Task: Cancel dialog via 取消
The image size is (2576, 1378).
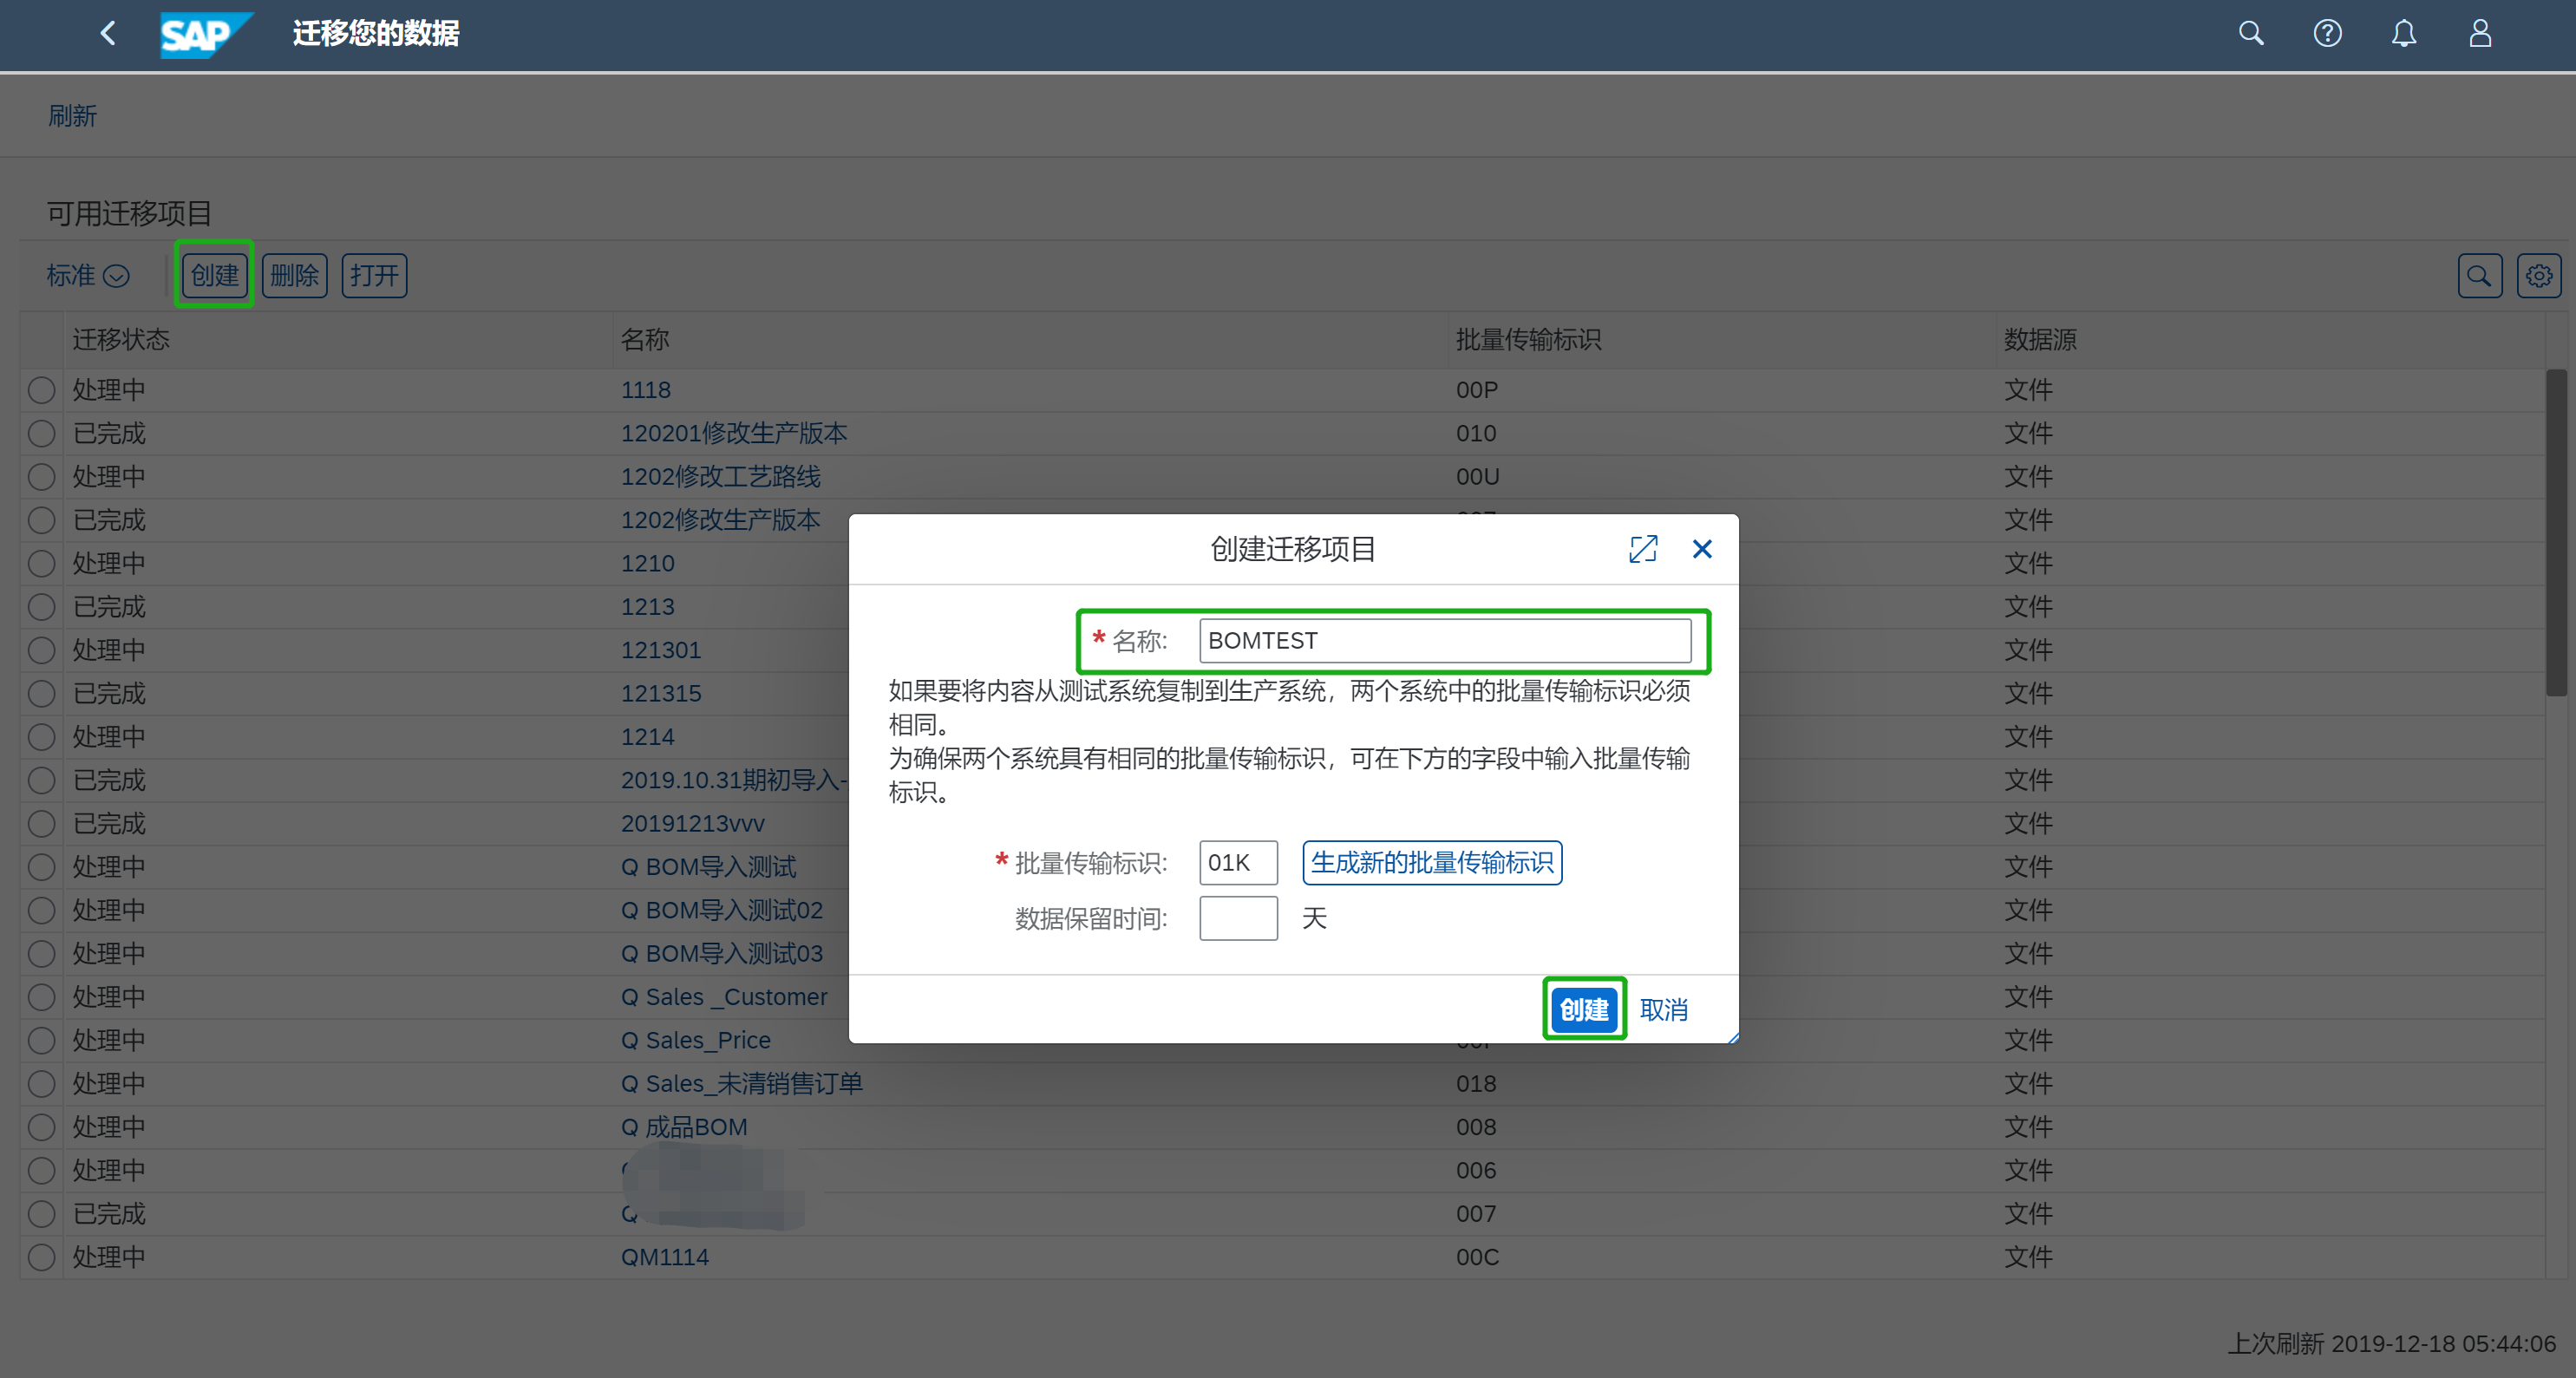Action: (x=1663, y=1009)
